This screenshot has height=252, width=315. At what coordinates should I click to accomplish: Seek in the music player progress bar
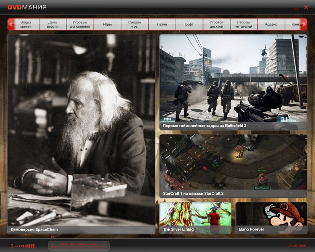tap(79, 248)
